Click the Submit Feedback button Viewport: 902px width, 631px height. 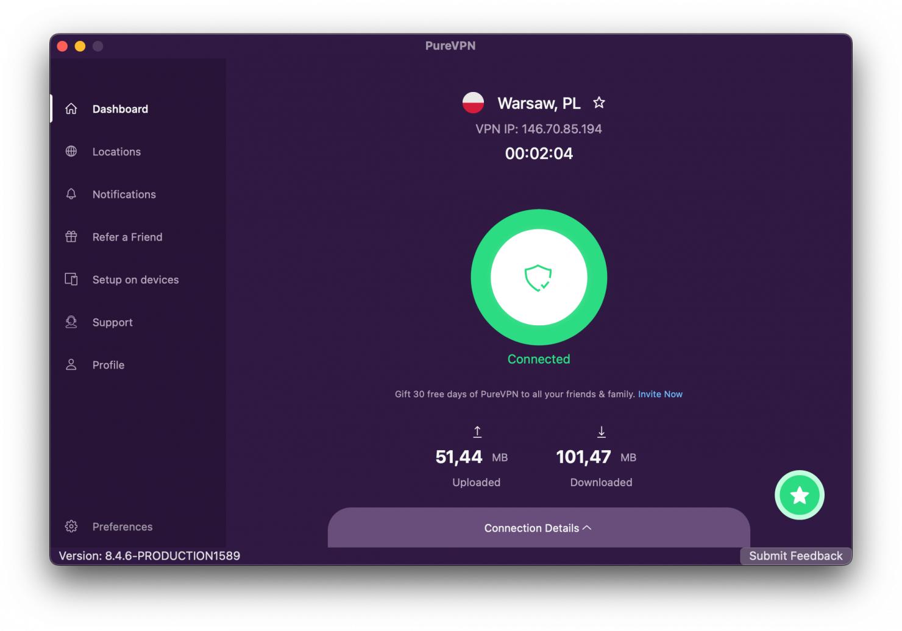[x=796, y=556]
